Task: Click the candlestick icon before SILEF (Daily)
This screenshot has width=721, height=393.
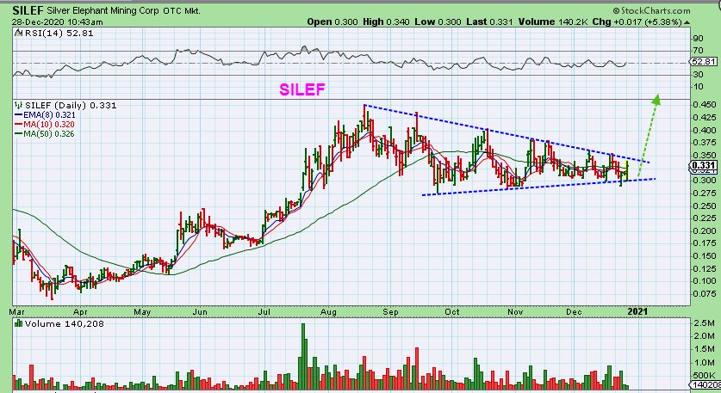Action: 19,105
